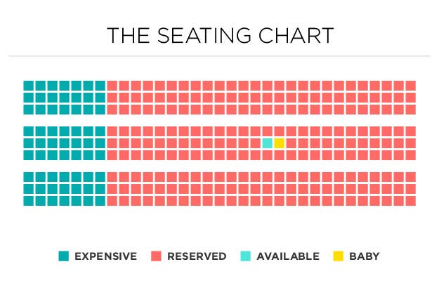This screenshot has width=439, height=302.
Task: Select the bottom-right reserved seat
Action: [411, 201]
